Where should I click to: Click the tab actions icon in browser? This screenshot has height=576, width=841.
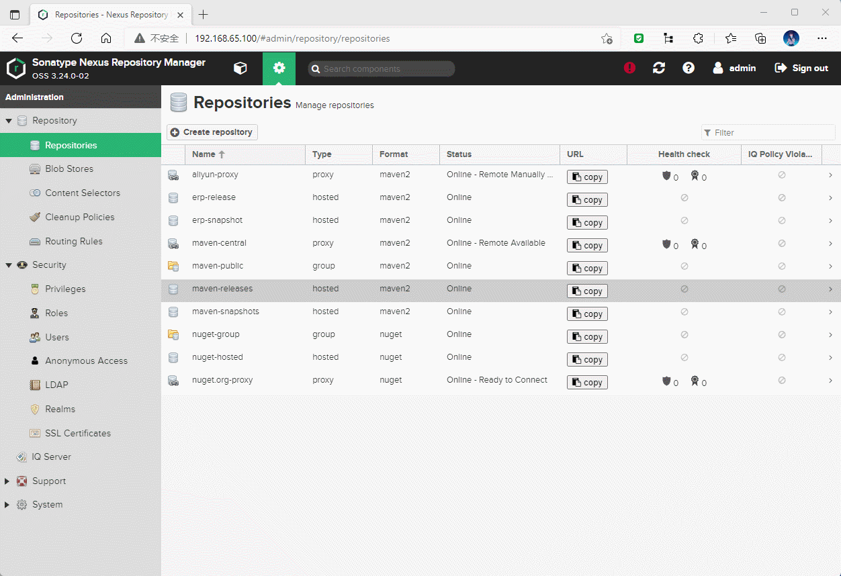(x=15, y=14)
